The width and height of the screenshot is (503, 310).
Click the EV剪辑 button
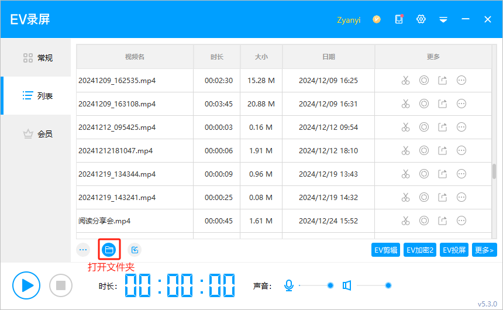[386, 250]
